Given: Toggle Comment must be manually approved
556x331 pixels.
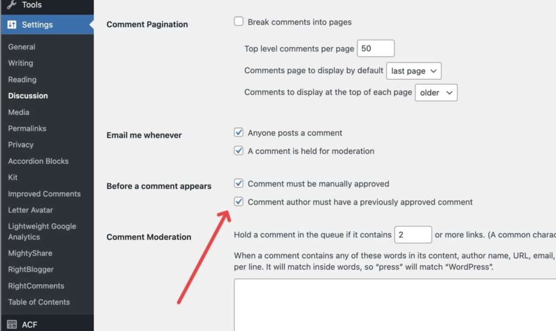Looking at the screenshot, I should tap(238, 183).
